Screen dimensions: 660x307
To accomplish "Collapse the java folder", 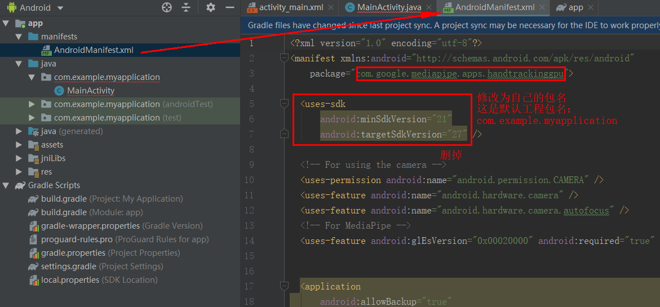I will click(x=19, y=64).
